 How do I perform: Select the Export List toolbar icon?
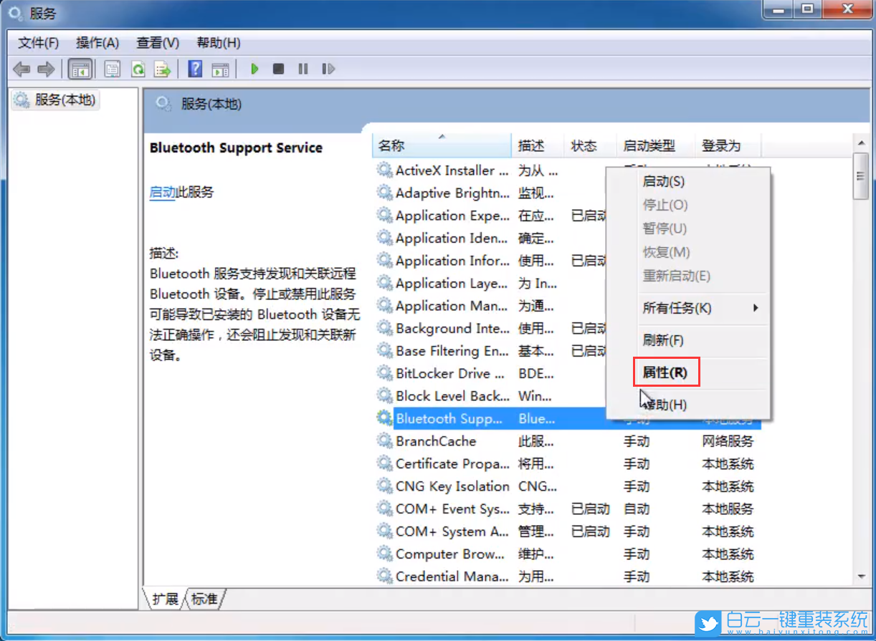click(x=162, y=69)
